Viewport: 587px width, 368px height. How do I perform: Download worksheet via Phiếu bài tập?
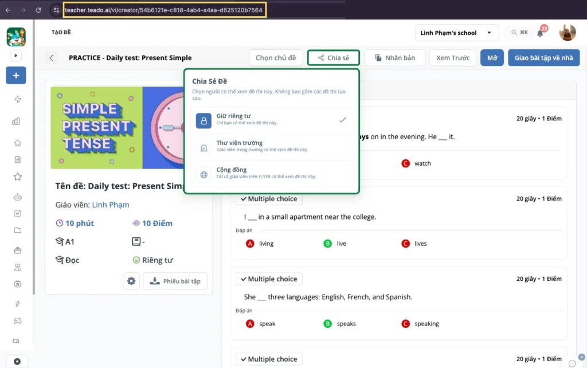click(175, 281)
